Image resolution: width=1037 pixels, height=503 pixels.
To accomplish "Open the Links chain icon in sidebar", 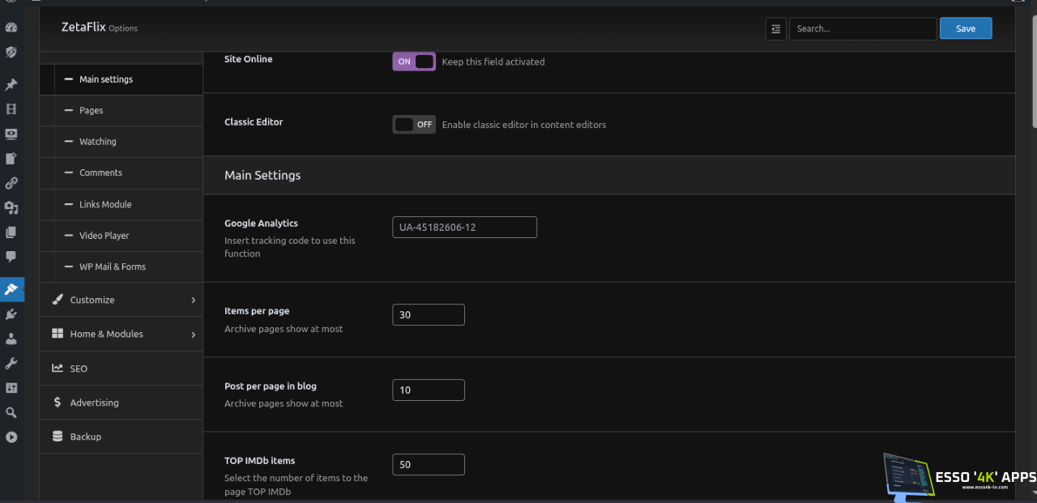I will pyautogui.click(x=11, y=183).
